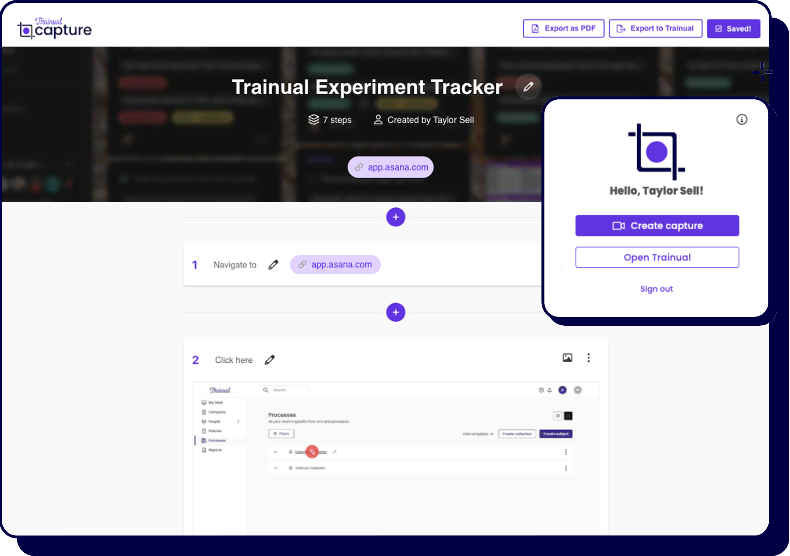This screenshot has width=790, height=556.
Task: Open the three-dot menu on step 2
Action: click(x=588, y=358)
